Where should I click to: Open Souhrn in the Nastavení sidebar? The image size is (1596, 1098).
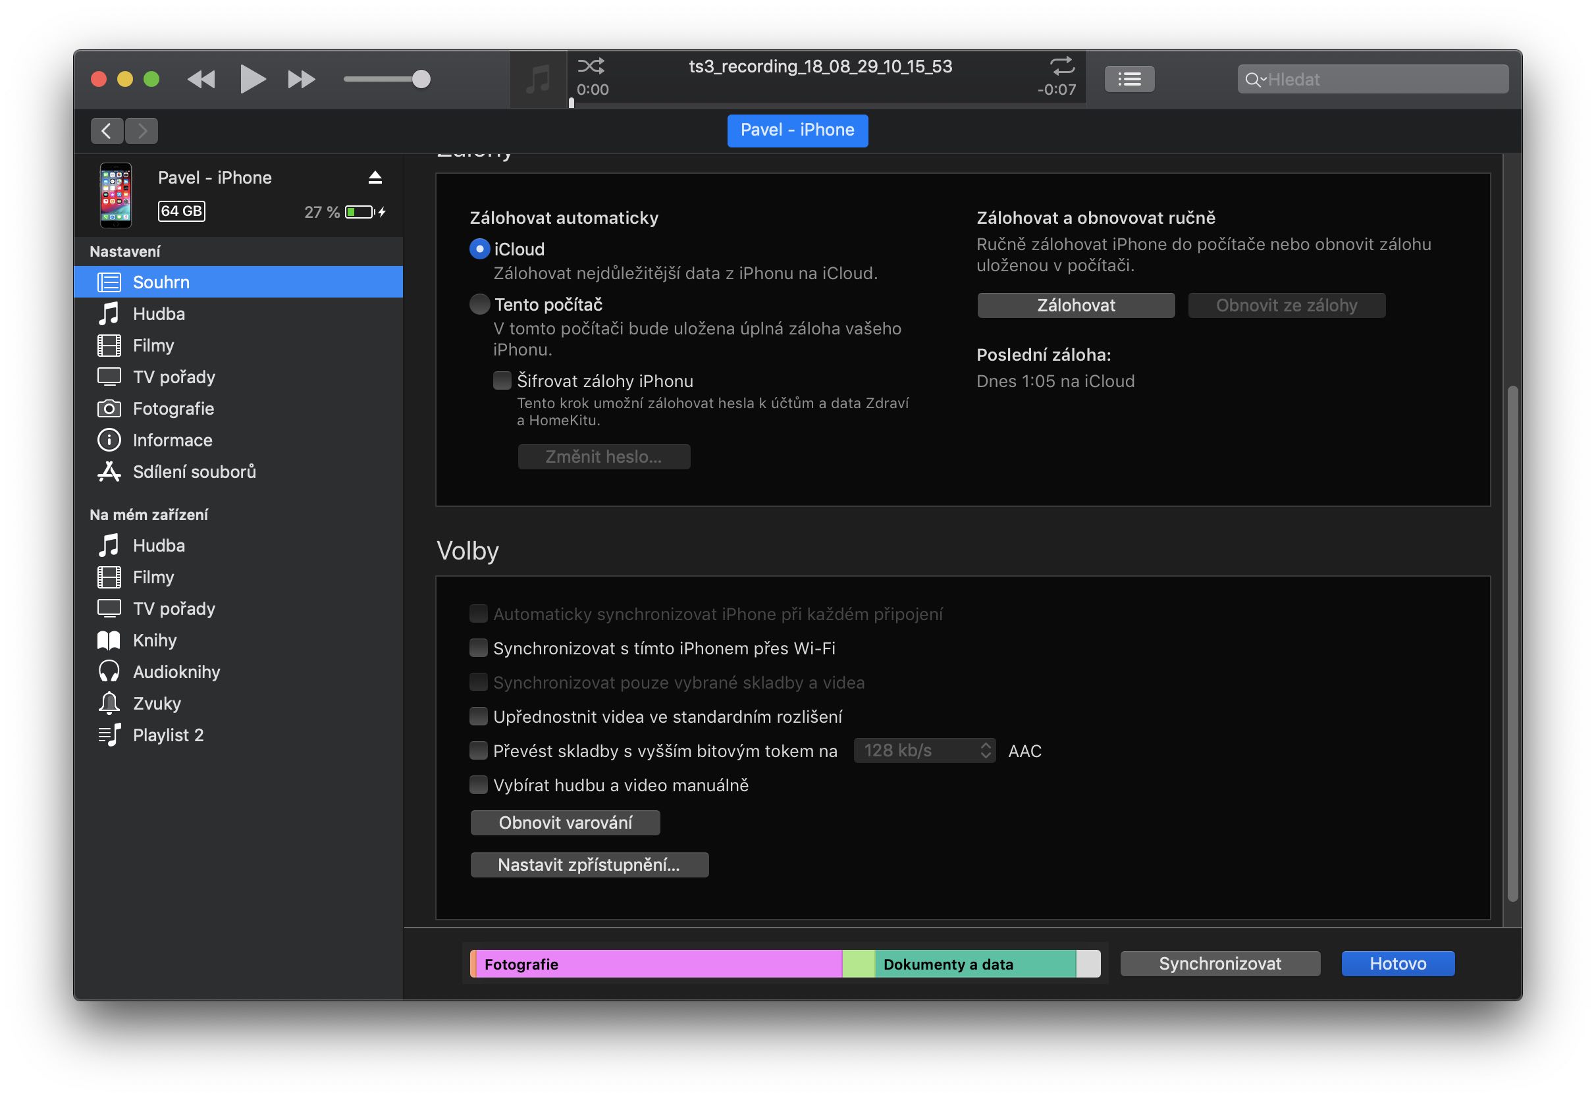point(238,282)
